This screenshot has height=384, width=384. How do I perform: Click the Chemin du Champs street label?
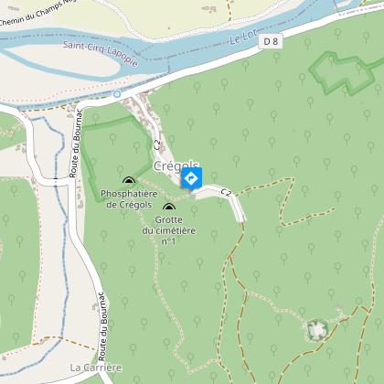click(x=37, y=14)
